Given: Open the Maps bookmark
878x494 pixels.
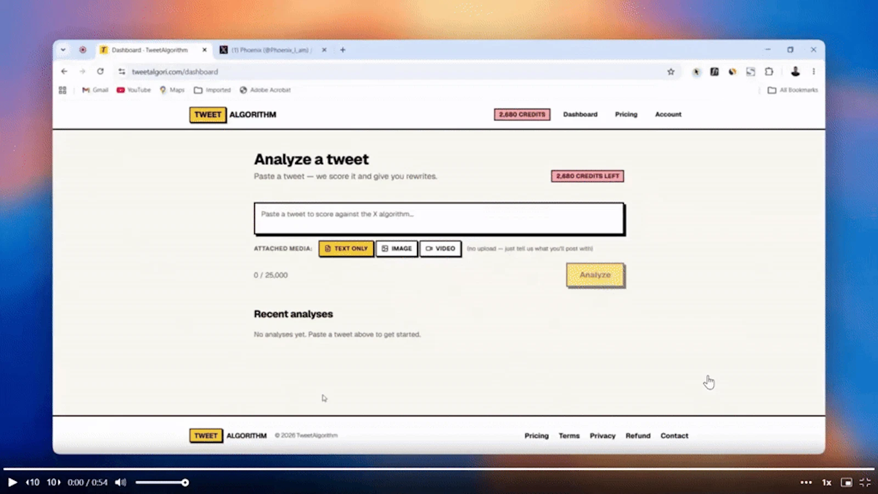Looking at the screenshot, I should (x=172, y=90).
